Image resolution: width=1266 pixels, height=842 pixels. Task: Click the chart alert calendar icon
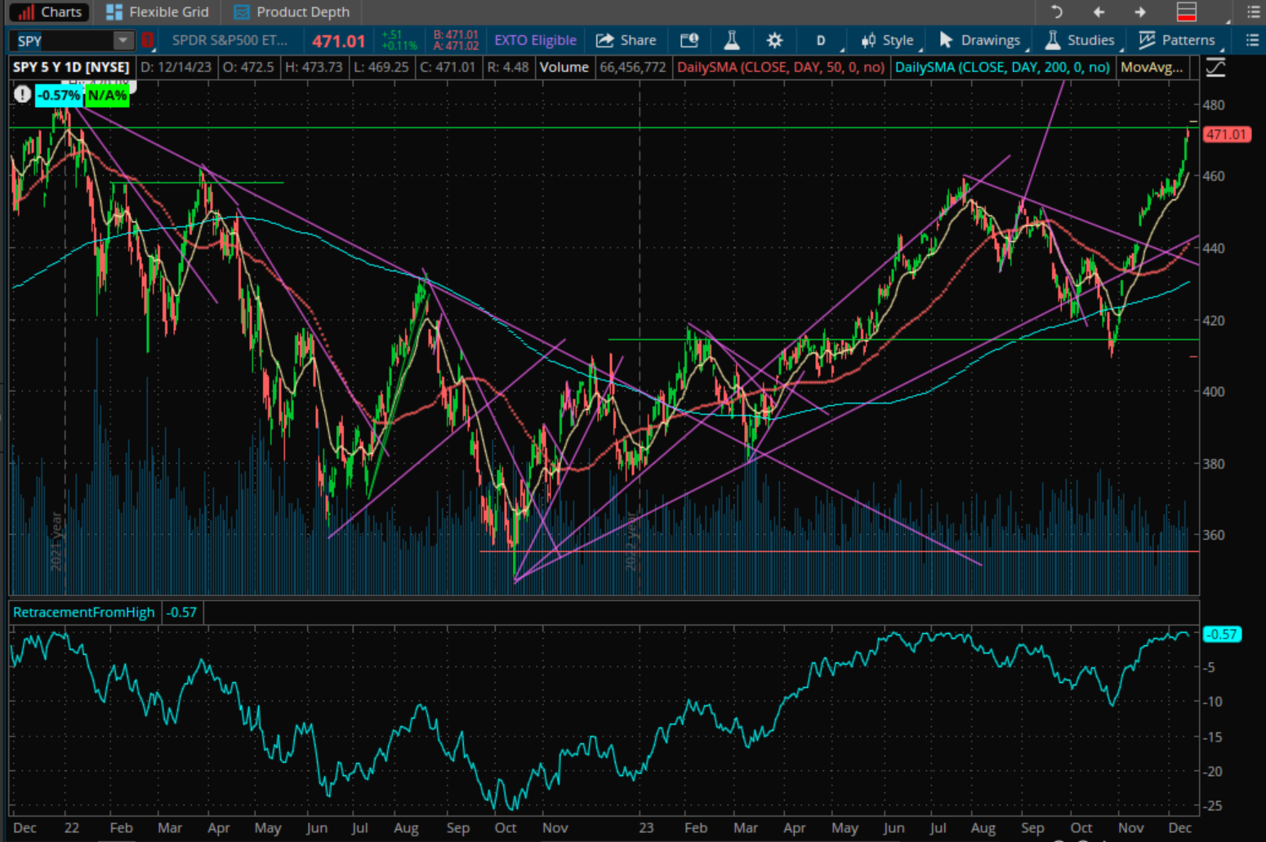689,40
